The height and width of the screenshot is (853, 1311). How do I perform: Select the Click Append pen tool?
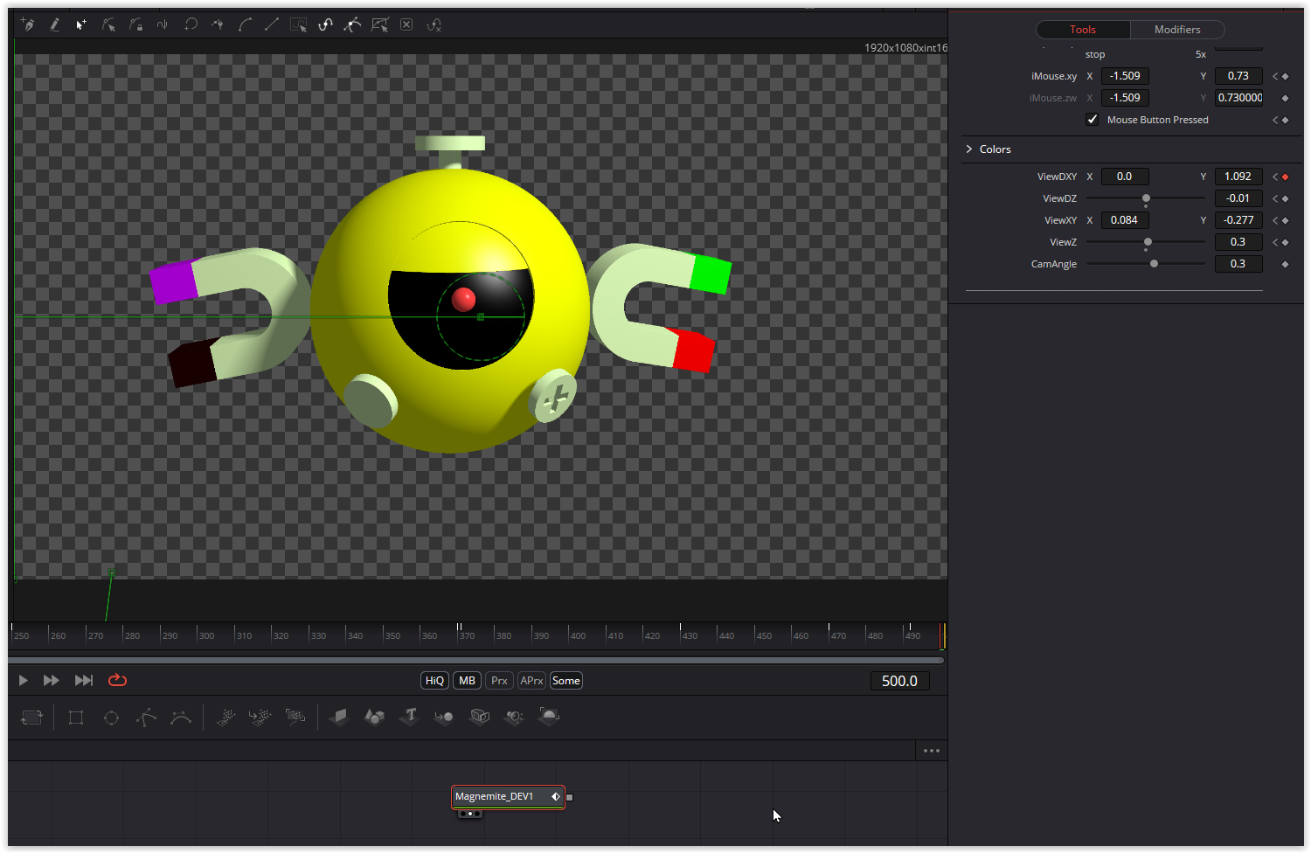28,25
